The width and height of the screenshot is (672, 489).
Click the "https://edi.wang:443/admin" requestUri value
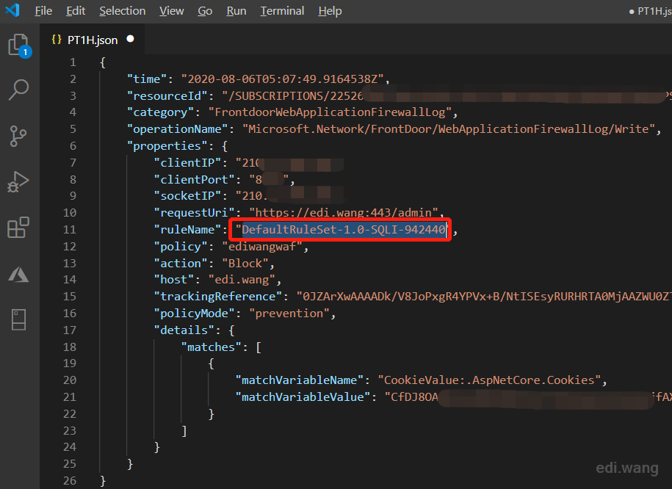344,213
